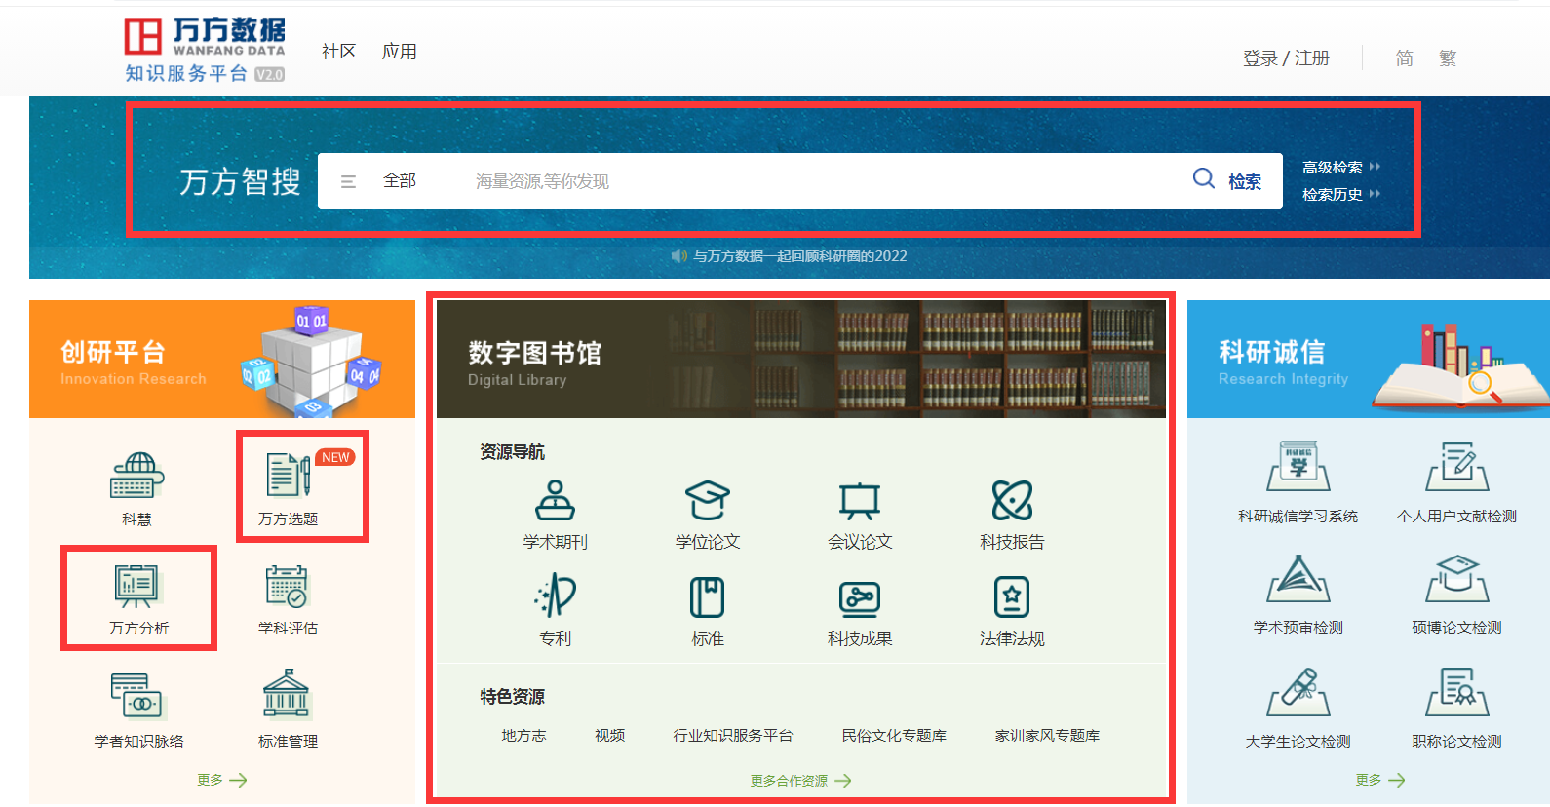Viewport: 1550px width, 807px height.
Task: Browse 学术期刊 resource icon
Action: 555,500
